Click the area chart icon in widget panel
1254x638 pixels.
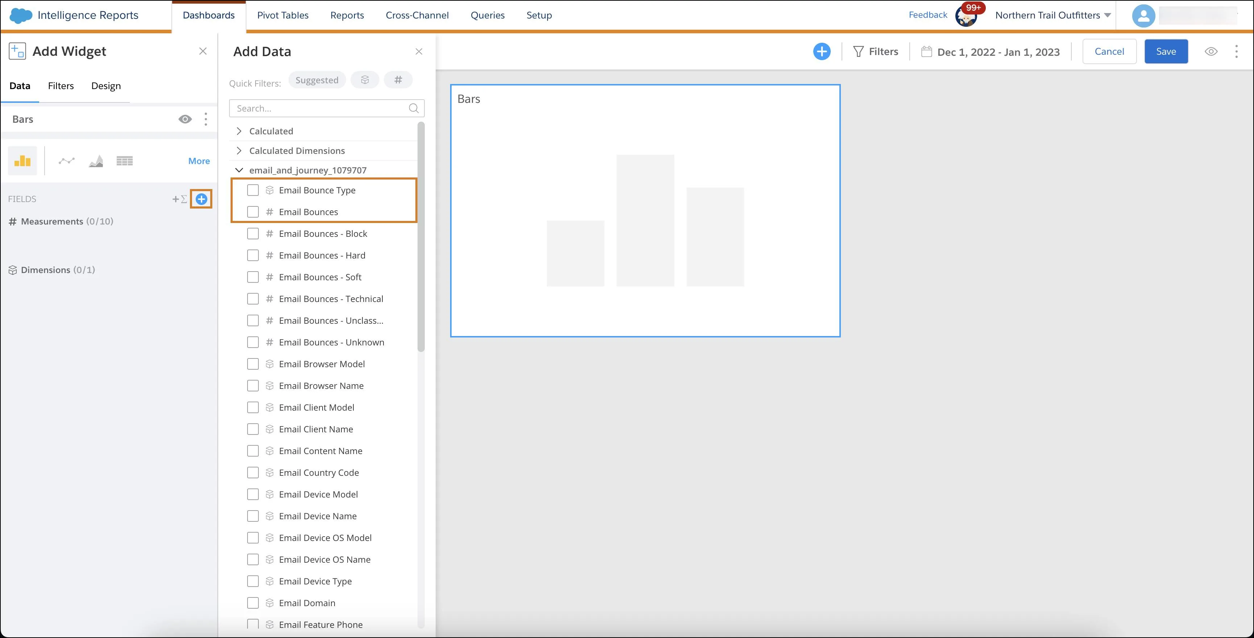95,161
